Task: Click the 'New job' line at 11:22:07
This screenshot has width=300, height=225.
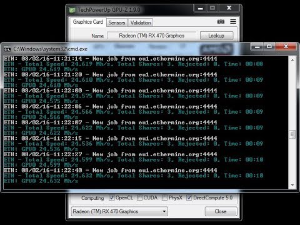Action: pyautogui.click(x=111, y=122)
